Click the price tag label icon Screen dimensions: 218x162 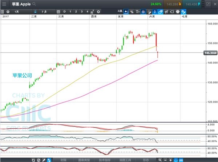point(172,12)
